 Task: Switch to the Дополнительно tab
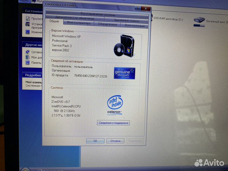pyautogui.click(x=135, y=26)
